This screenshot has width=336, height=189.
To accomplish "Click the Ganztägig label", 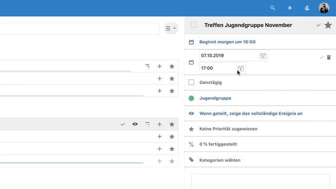I will [211, 82].
